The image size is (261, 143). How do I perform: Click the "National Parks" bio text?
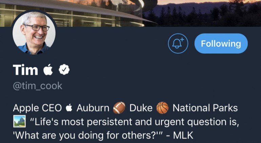pos(205,108)
